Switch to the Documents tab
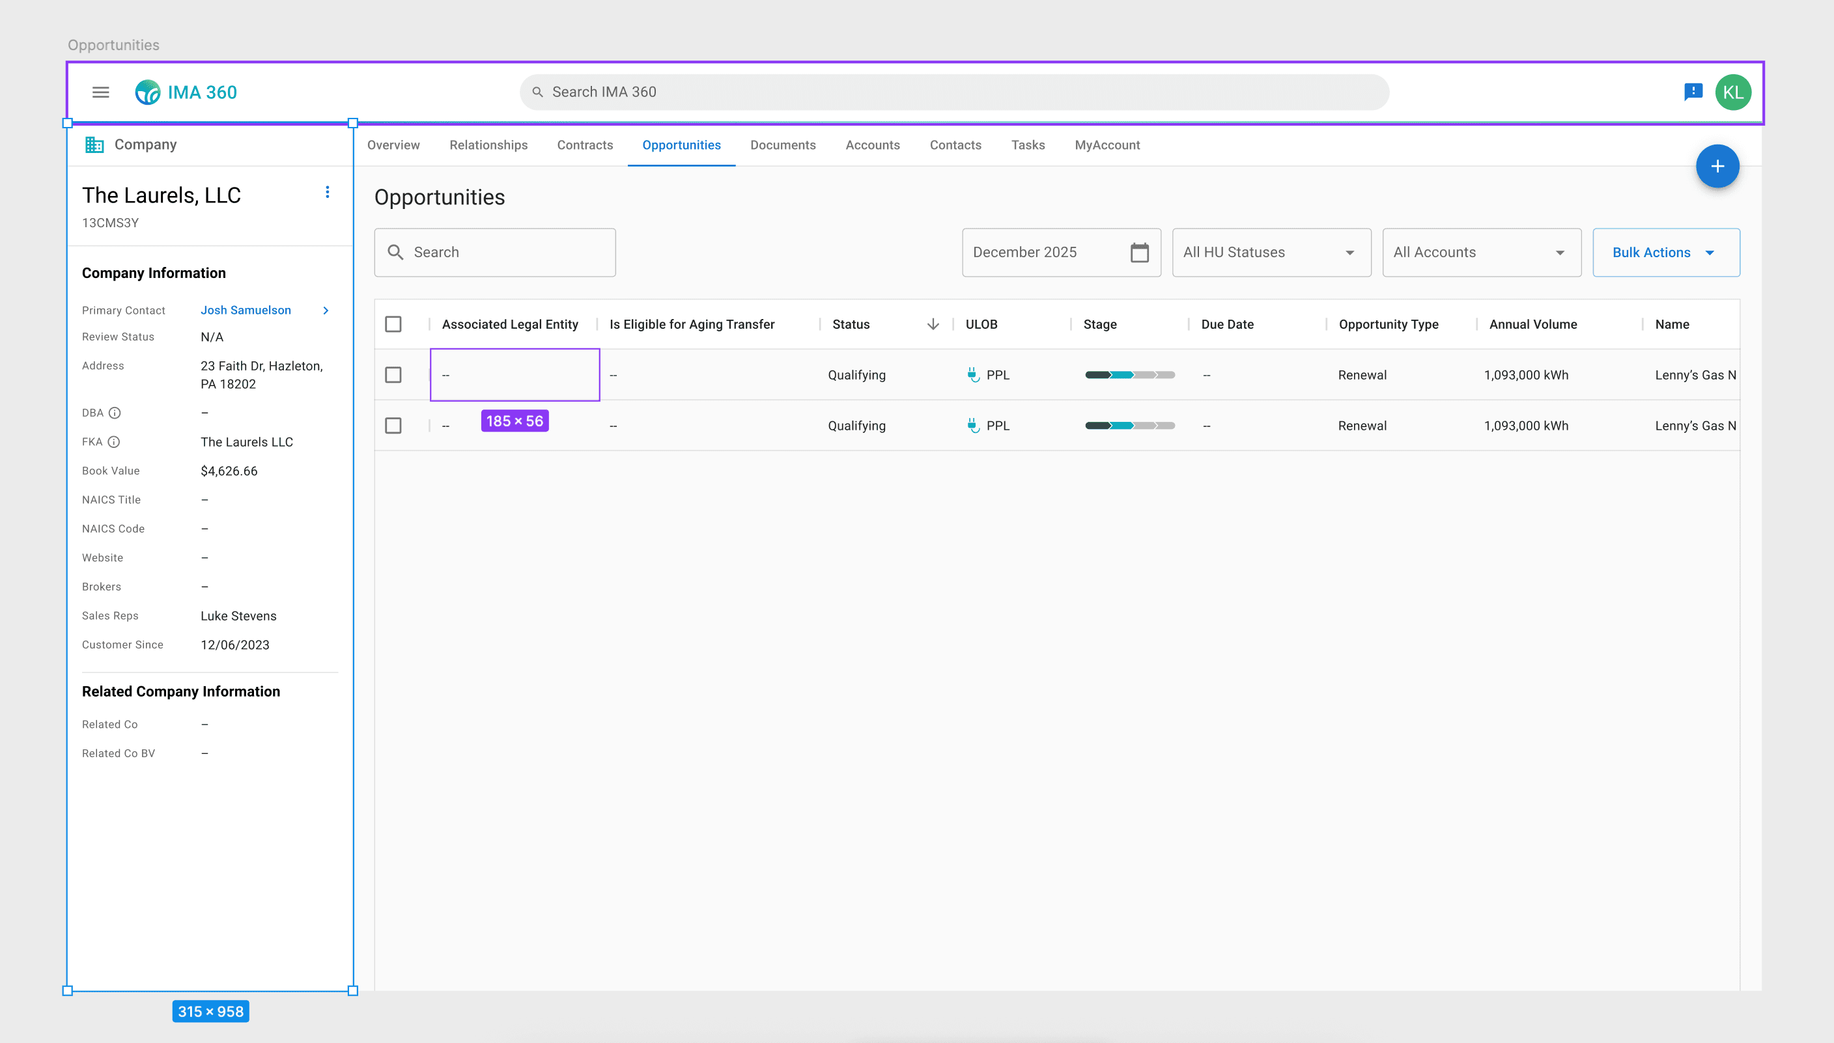Viewport: 1834px width, 1043px height. point(782,145)
